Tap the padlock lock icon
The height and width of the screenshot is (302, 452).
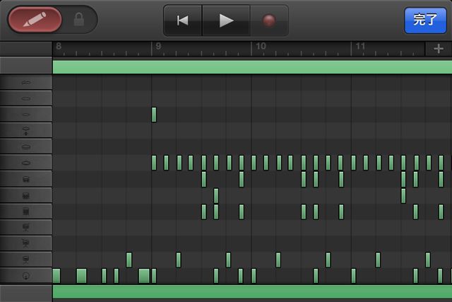tap(78, 20)
